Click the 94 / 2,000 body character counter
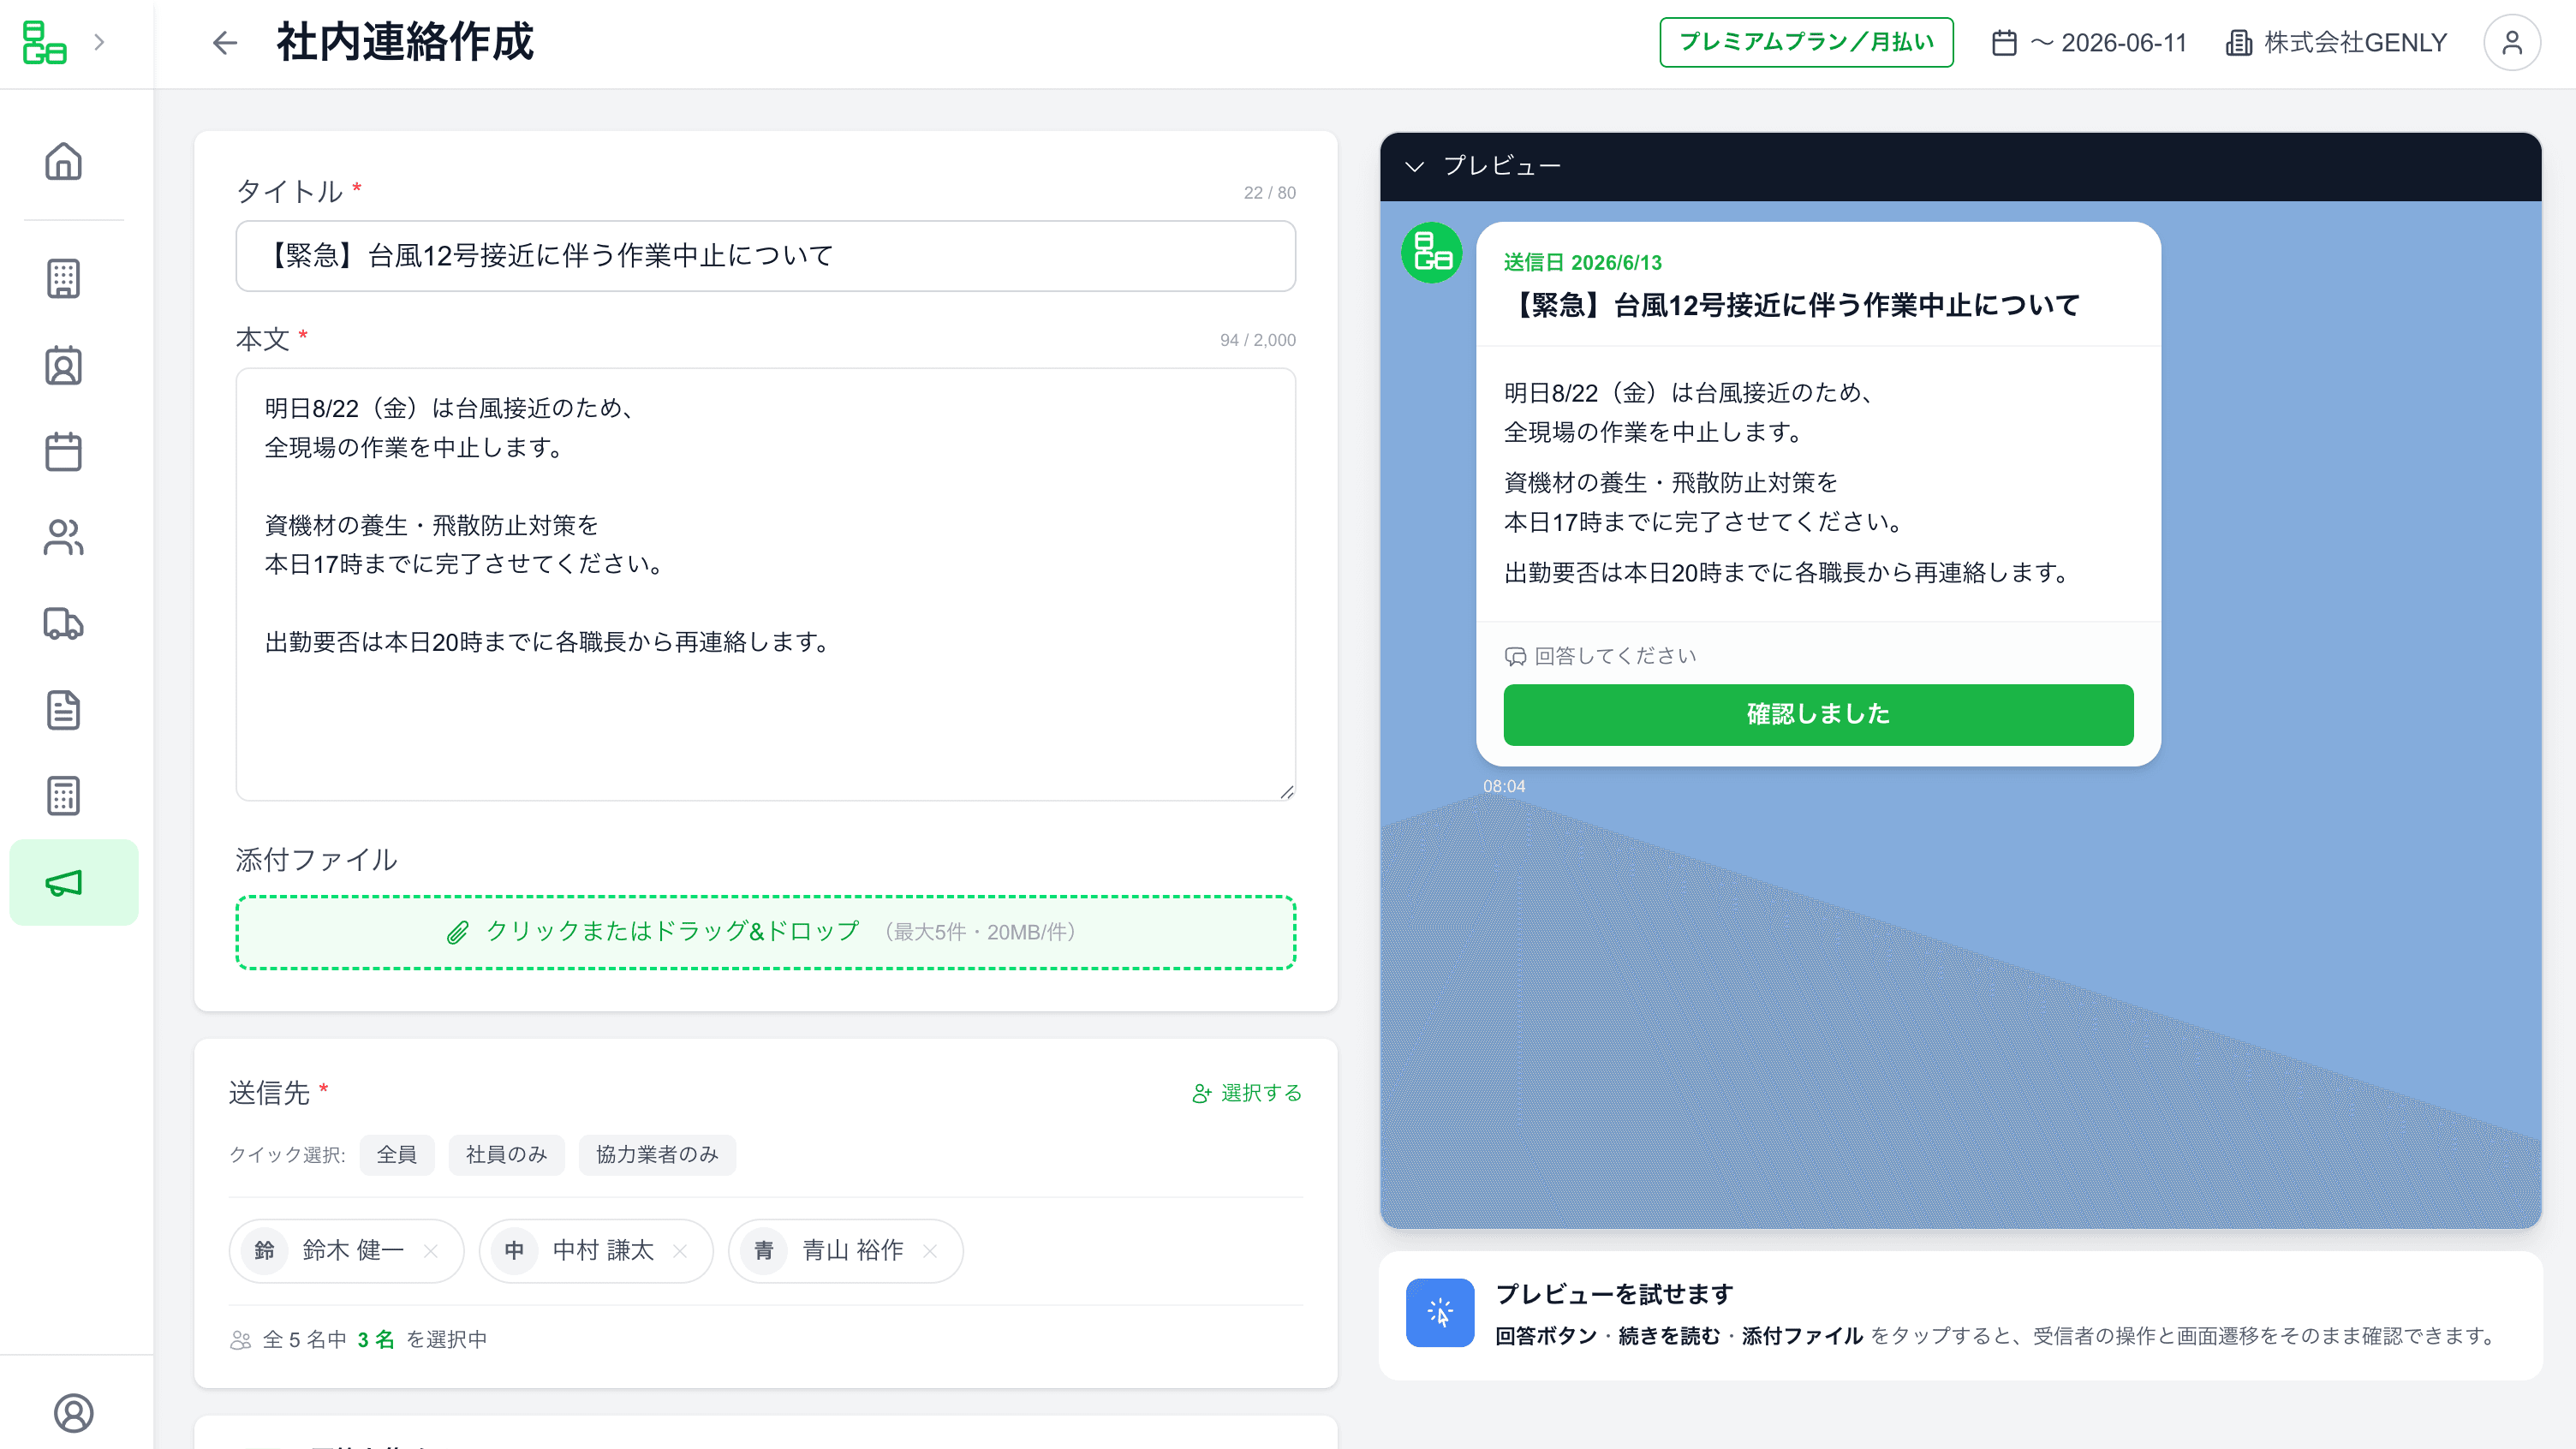Image resolution: width=2576 pixels, height=1449 pixels. point(1258,340)
